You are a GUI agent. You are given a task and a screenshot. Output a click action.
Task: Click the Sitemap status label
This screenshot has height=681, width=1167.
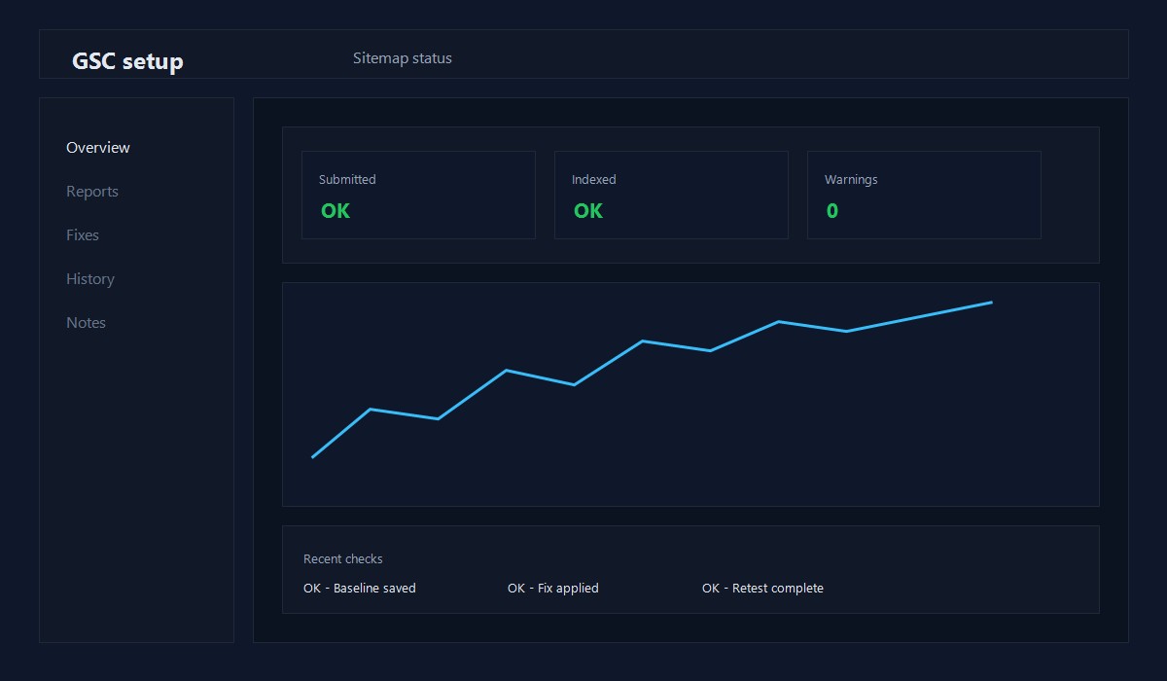point(403,57)
